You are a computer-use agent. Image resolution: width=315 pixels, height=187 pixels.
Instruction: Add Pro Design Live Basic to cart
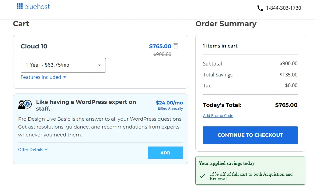165,153
